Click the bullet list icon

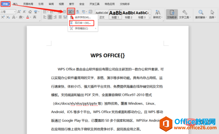[x=45, y=12]
